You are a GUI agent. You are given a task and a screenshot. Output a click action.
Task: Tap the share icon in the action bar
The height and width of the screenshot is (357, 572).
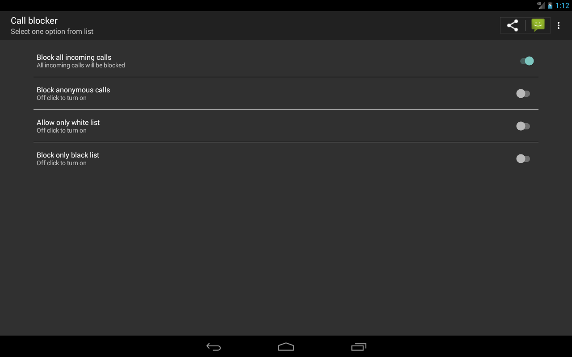click(513, 25)
